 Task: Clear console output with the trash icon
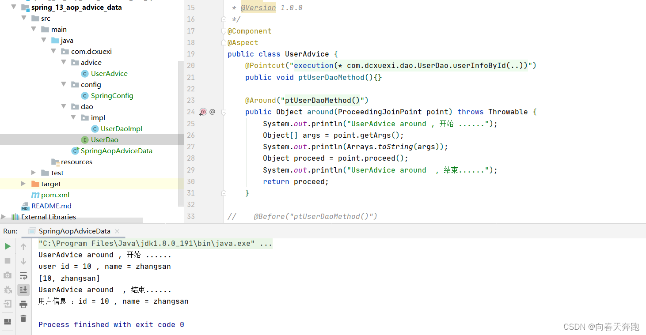pyautogui.click(x=23, y=318)
